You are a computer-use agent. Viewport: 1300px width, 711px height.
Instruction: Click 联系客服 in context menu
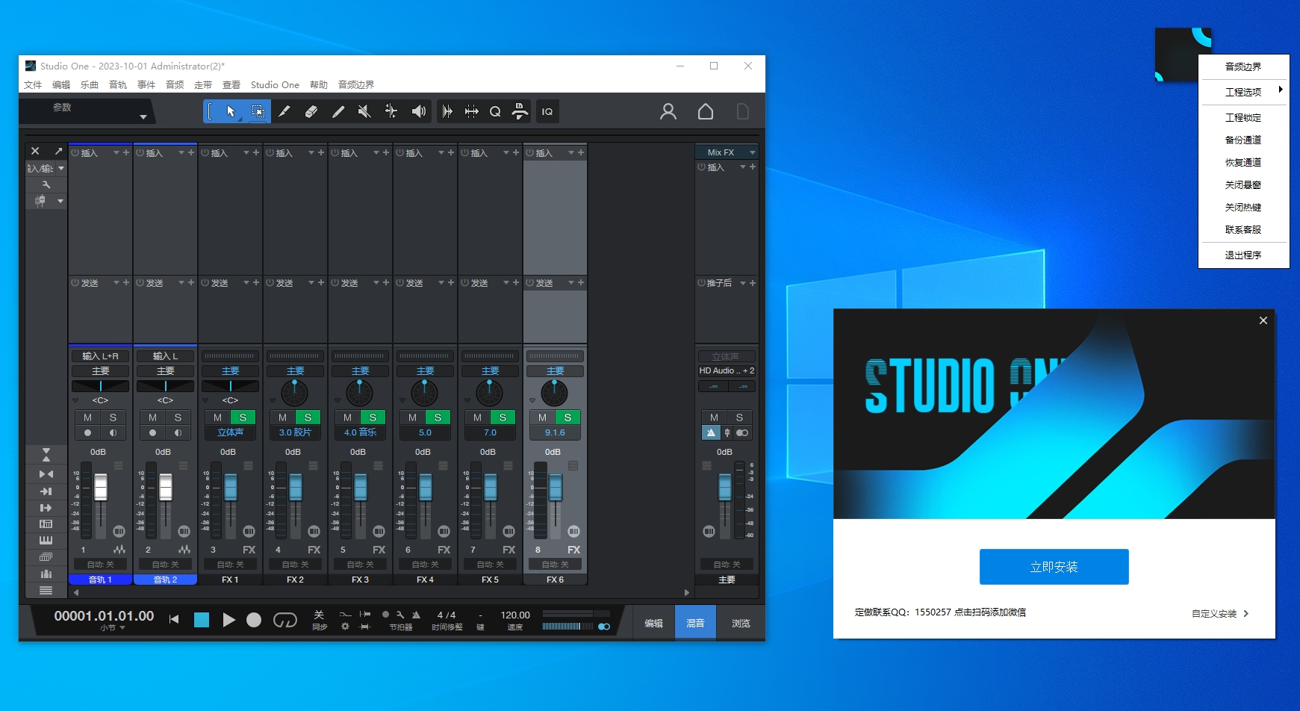(1243, 229)
